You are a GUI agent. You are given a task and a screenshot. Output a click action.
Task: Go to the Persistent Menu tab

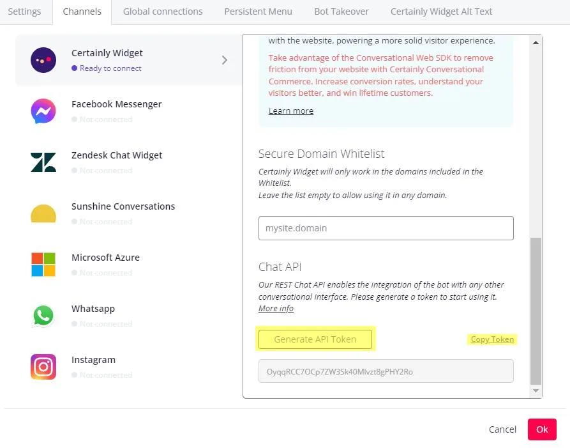(x=258, y=12)
